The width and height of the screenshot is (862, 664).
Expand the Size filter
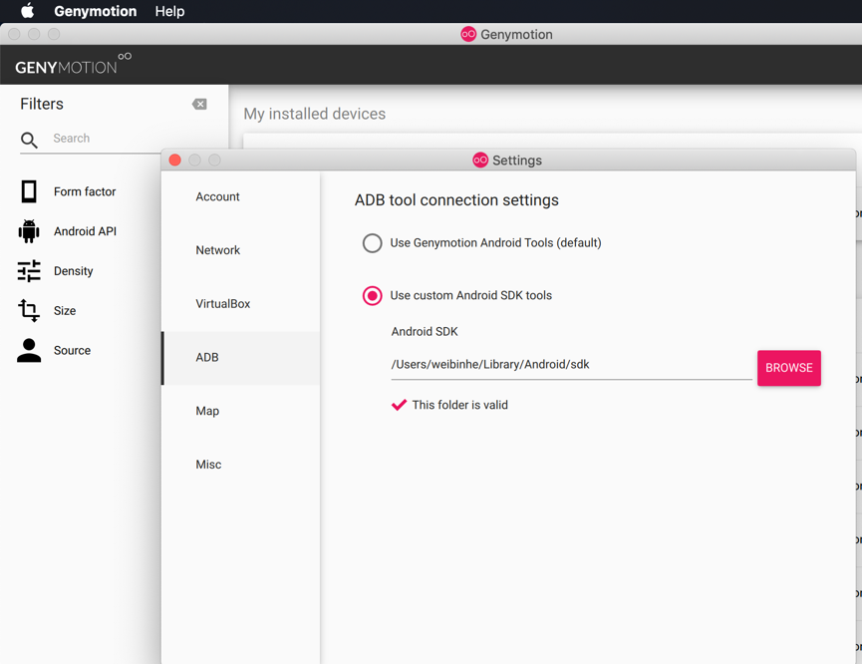[x=65, y=310]
